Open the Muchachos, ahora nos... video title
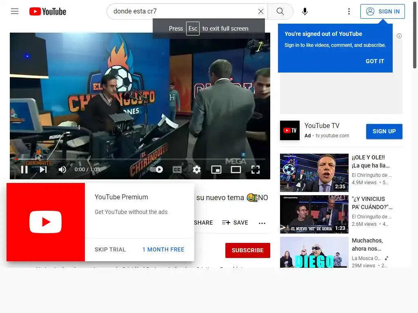The width and height of the screenshot is (418, 313). coord(367,245)
